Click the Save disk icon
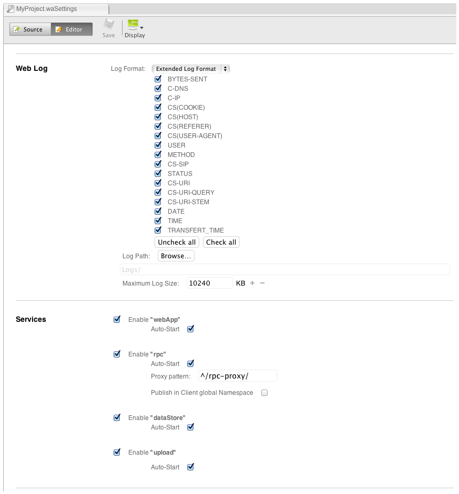The height and width of the screenshot is (494, 459). tap(108, 25)
